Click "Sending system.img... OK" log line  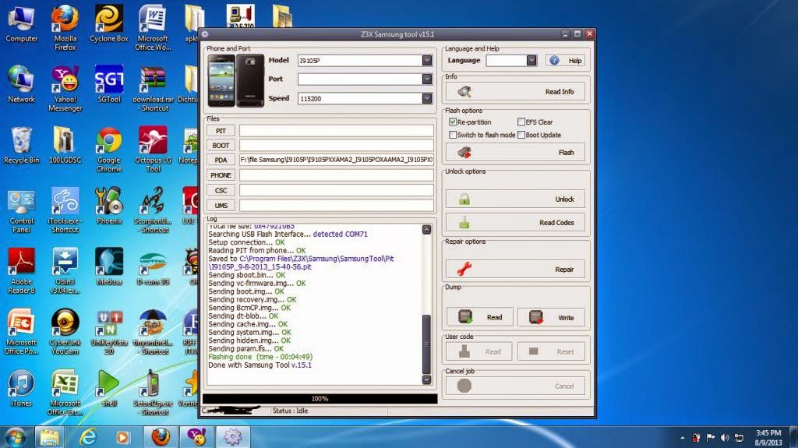pyautogui.click(x=249, y=333)
